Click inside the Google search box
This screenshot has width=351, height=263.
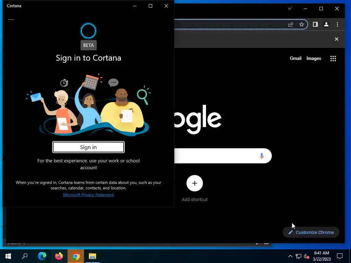[223, 156]
